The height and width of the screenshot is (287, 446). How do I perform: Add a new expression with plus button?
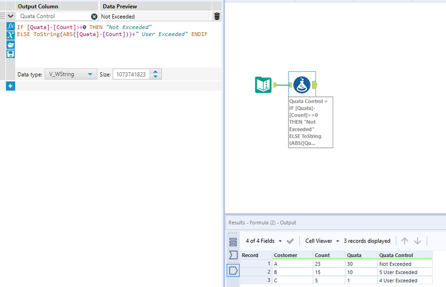(x=11, y=86)
